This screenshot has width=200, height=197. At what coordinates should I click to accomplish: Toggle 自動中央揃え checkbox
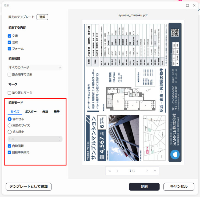coord(9,152)
